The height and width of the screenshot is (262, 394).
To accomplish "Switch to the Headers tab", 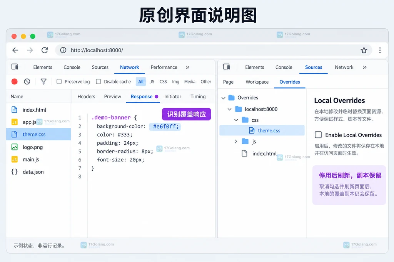I will [86, 96].
